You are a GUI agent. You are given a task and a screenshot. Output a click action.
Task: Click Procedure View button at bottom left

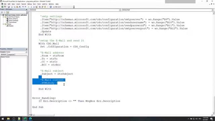point(30,115)
